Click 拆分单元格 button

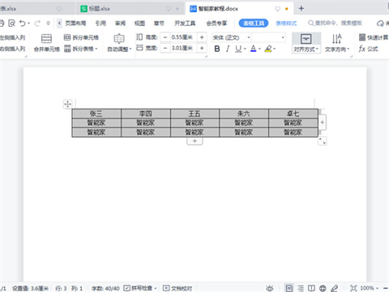click(81, 37)
